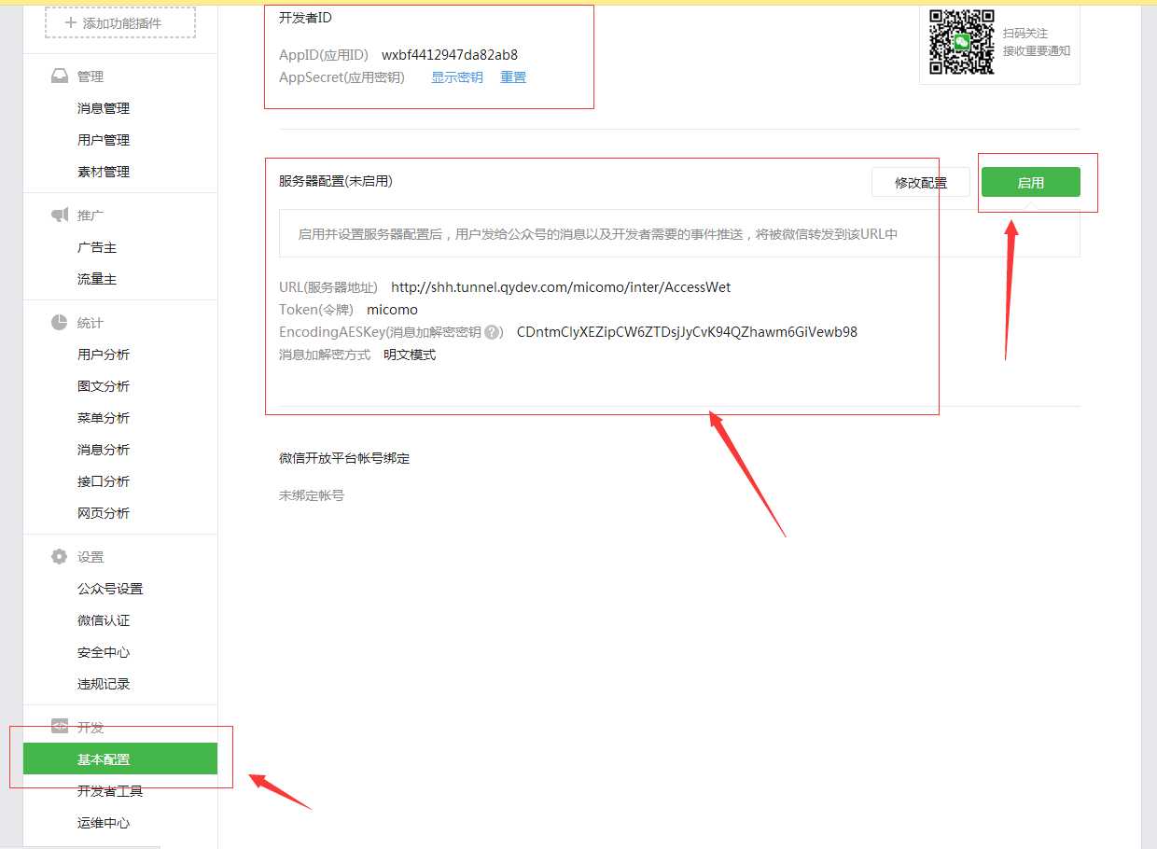
Task: Click 扫码关注 text beside QR code
Action: pyautogui.click(x=1025, y=33)
